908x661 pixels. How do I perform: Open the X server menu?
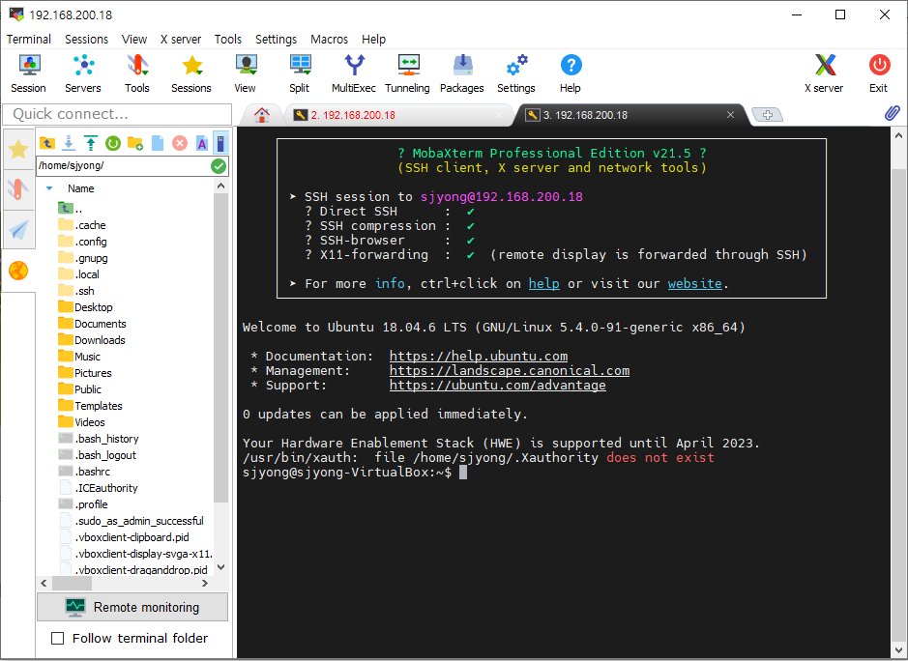[x=181, y=39]
